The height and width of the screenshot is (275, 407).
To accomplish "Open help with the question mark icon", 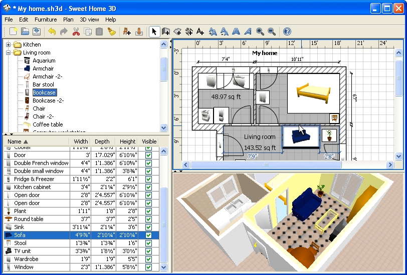I will tap(287, 31).
